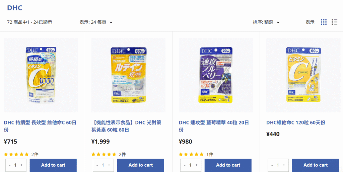343x172 pixels.
Task: Open DHC 速攻型 藍莓精華 product link
Action: tap(214, 126)
